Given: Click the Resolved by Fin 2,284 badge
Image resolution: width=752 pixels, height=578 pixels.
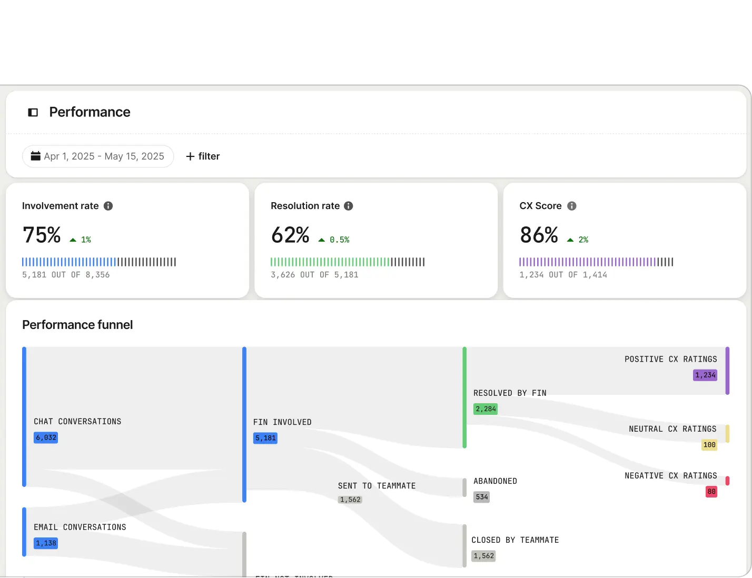Looking at the screenshot, I should 485,409.
